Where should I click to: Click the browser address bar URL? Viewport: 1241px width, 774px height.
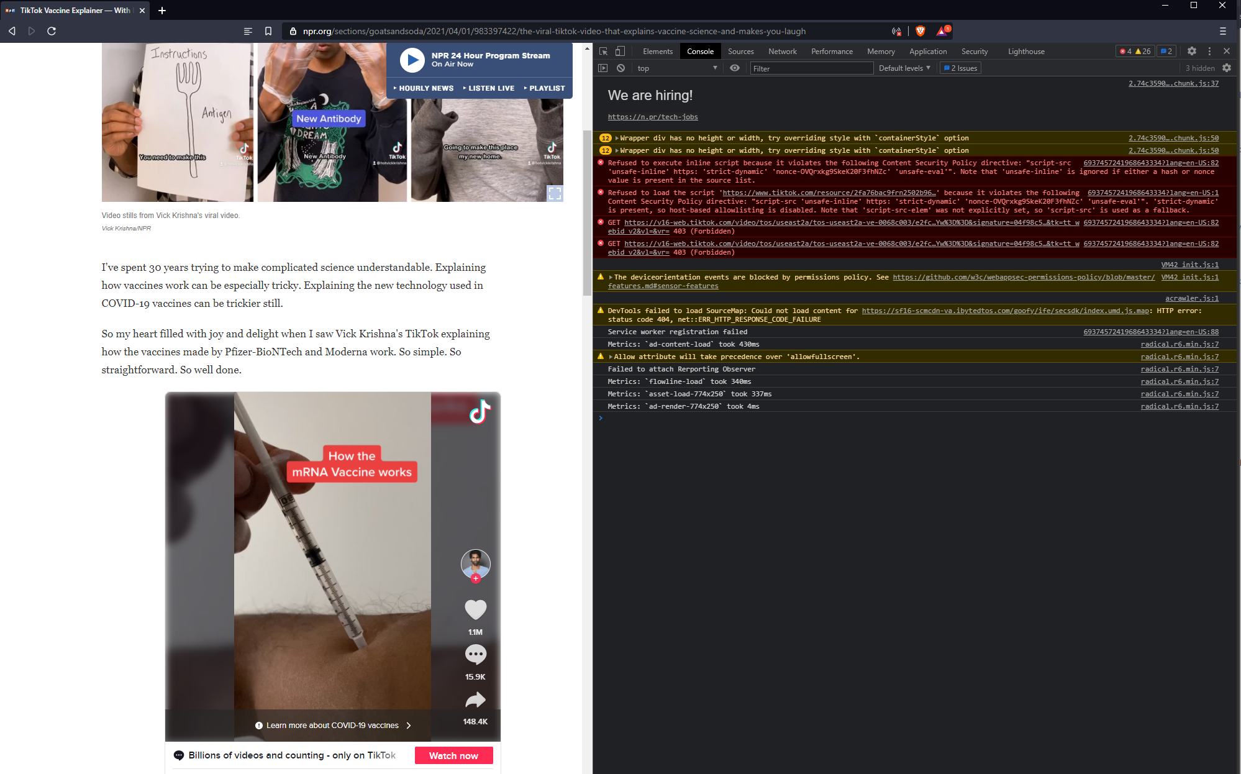(x=554, y=31)
